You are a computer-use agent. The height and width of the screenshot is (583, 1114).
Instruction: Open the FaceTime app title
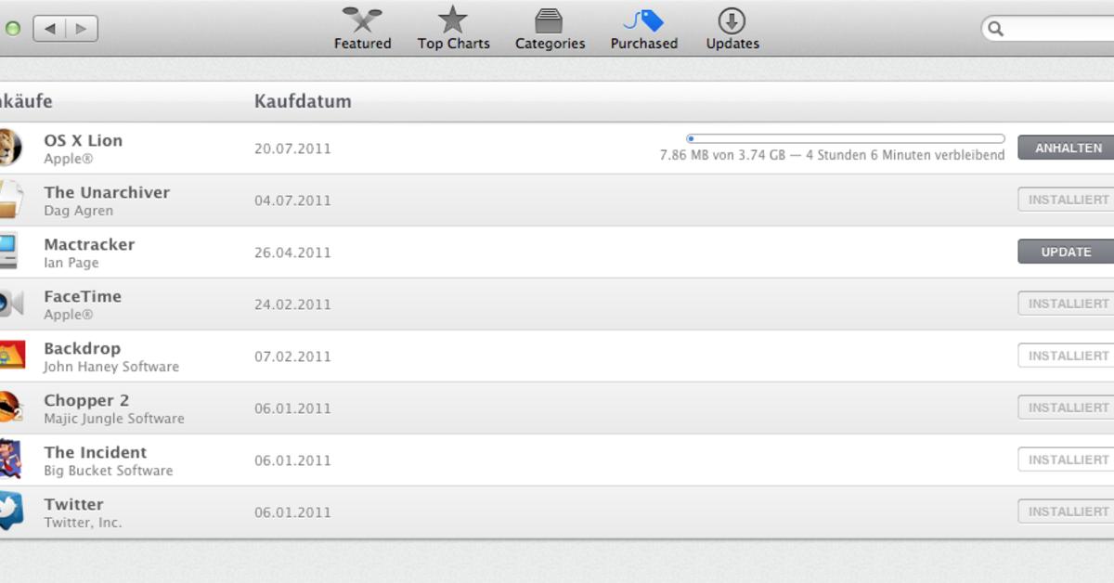click(83, 296)
